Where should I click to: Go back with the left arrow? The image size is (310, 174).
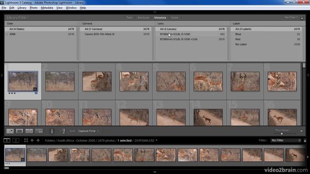point(32,141)
